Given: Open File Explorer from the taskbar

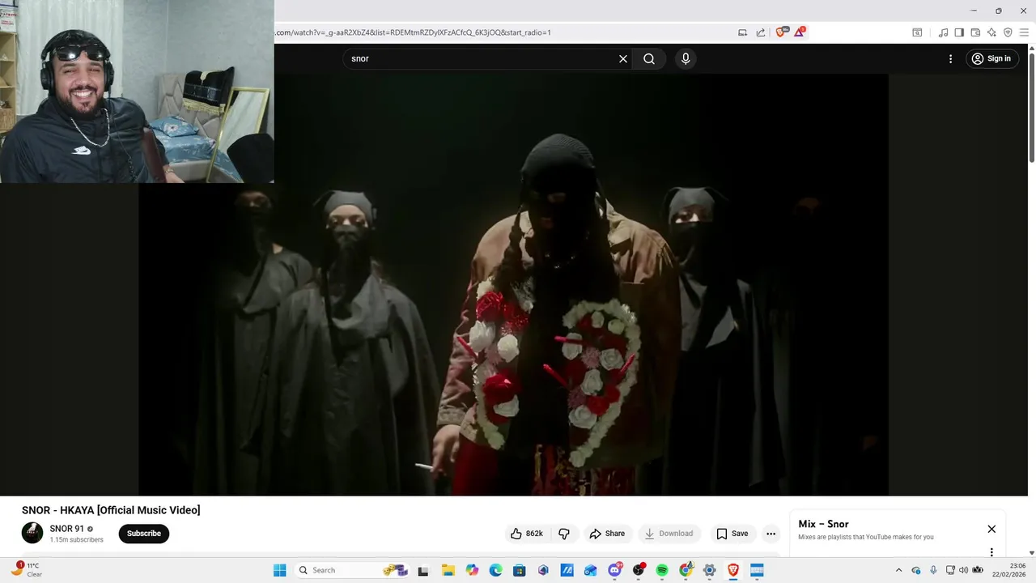Looking at the screenshot, I should point(448,570).
